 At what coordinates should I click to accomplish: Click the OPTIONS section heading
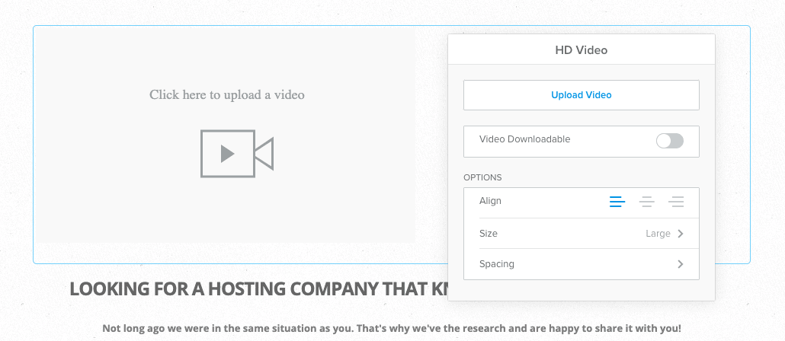[482, 177]
